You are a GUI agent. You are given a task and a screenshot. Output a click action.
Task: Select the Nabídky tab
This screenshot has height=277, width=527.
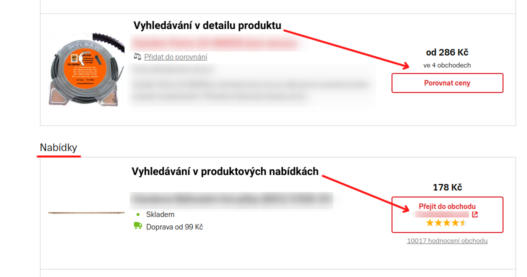pyautogui.click(x=58, y=147)
